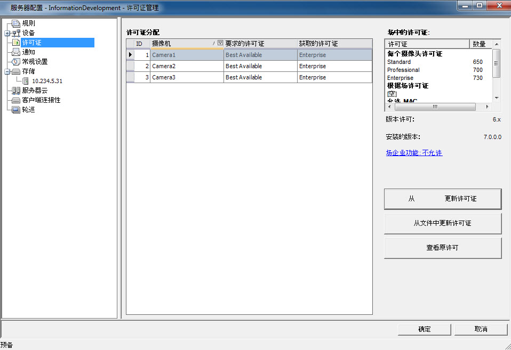511x350 pixels.
Task: Select the Camera3 cell
Action: (187, 77)
